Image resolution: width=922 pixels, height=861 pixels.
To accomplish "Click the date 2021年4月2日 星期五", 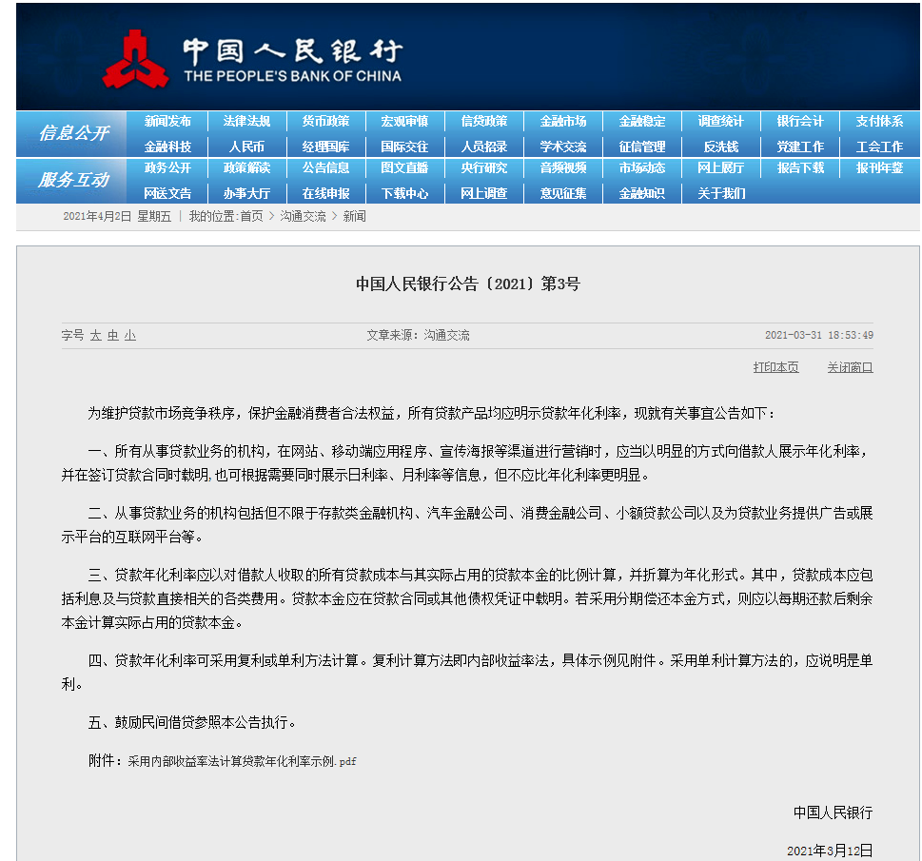I will tap(117, 216).
